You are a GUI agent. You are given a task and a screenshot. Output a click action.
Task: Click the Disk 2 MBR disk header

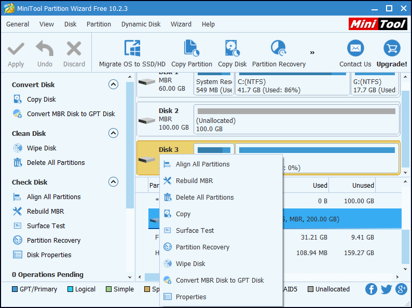[x=166, y=119]
